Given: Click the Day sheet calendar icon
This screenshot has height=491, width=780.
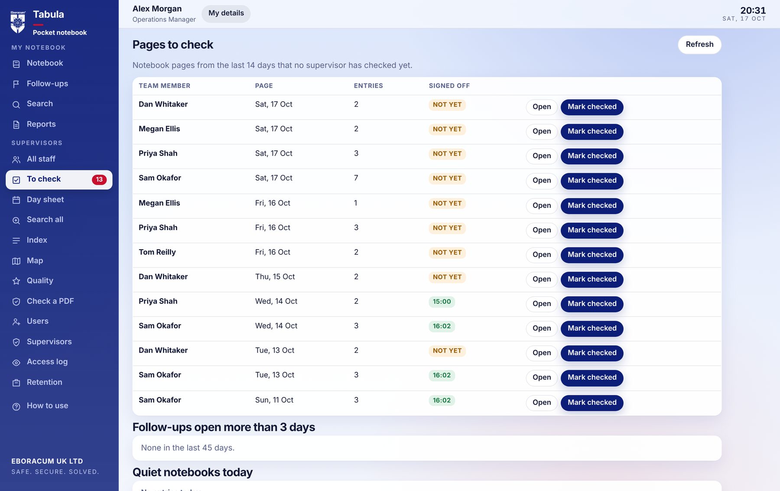Looking at the screenshot, I should (16, 200).
